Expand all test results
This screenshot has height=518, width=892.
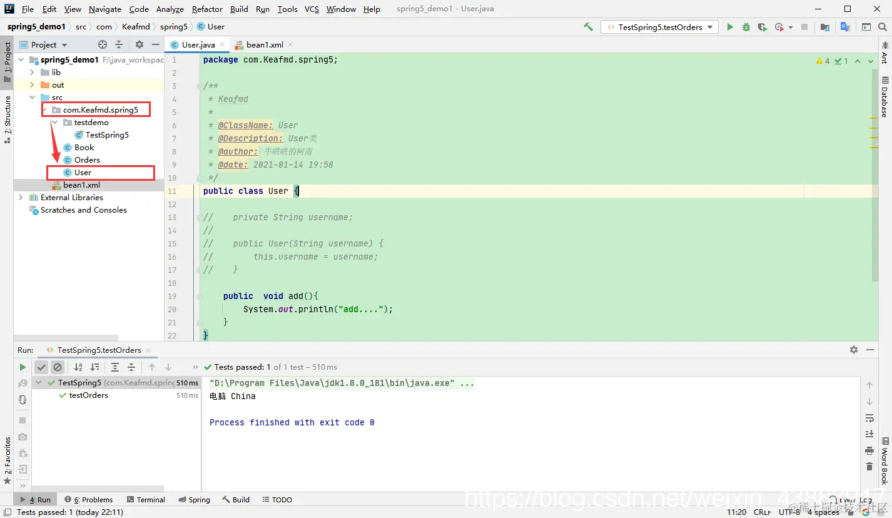click(115, 367)
